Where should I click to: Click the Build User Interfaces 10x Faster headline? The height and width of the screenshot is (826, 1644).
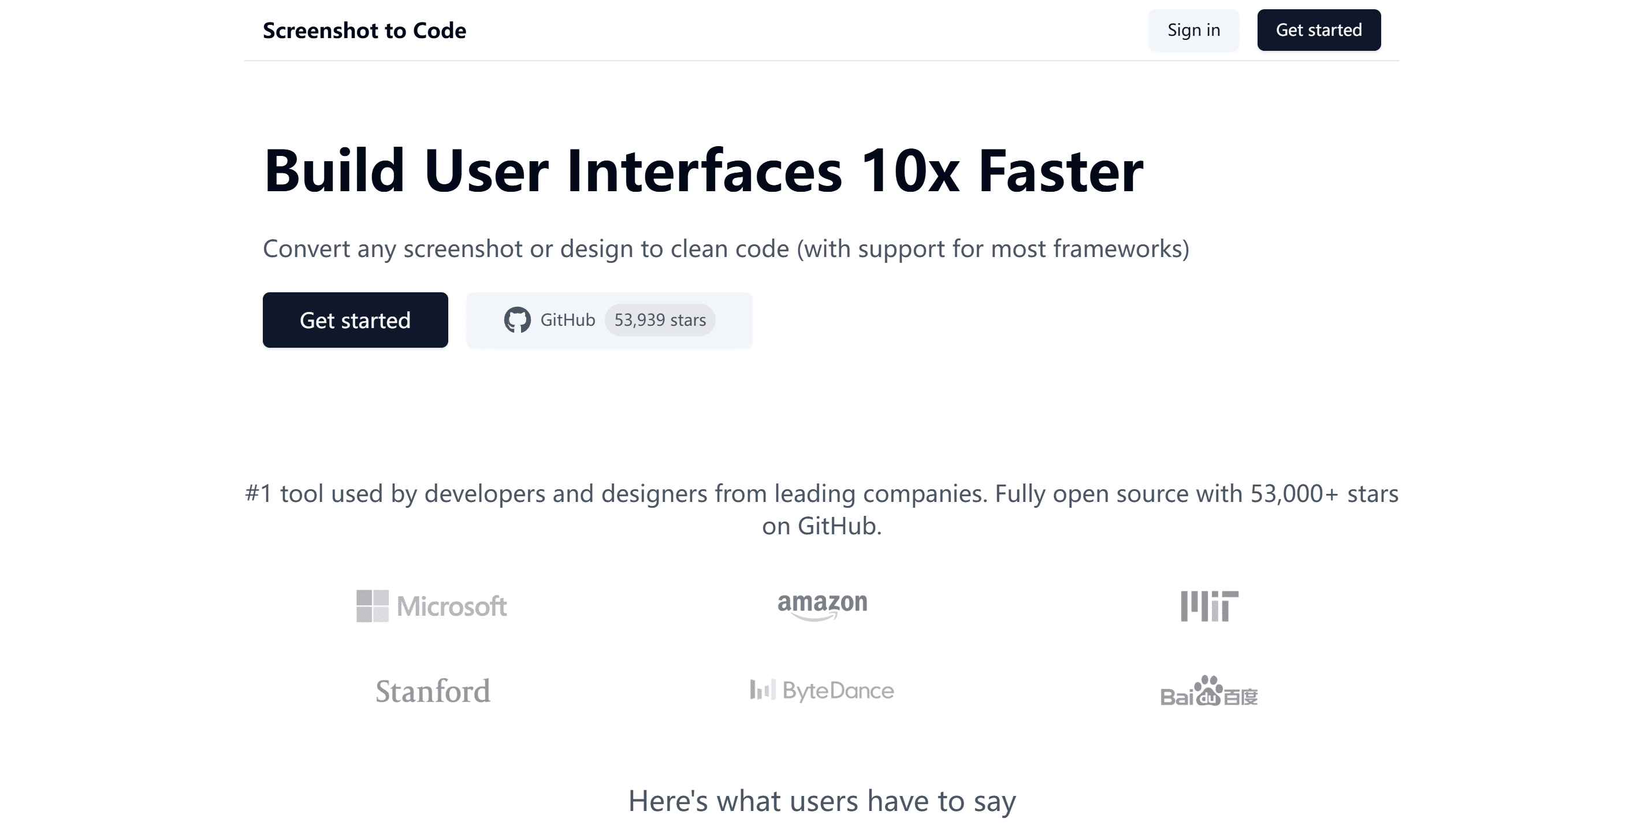(704, 170)
